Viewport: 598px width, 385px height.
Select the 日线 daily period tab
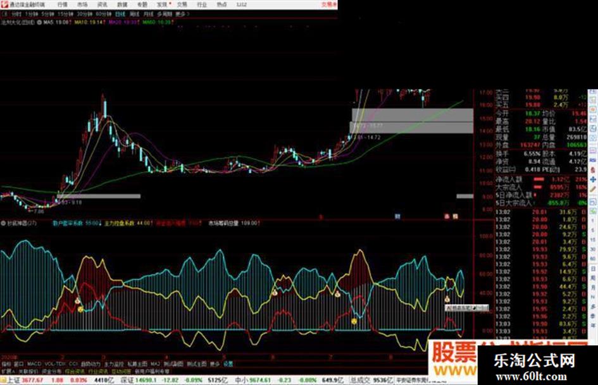click(120, 14)
